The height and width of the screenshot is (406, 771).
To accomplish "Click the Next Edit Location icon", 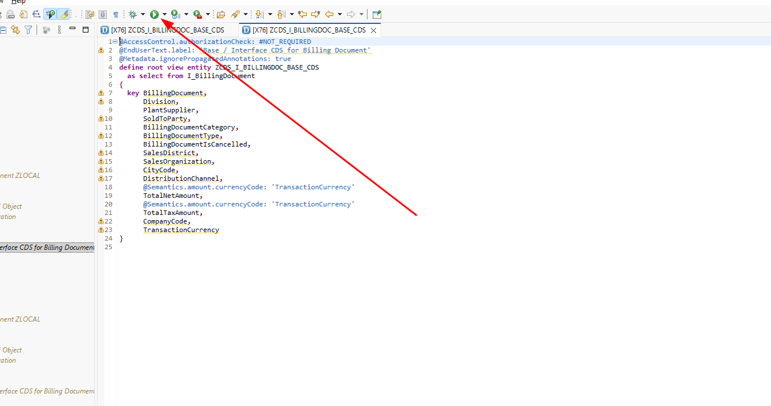I will click(x=316, y=14).
